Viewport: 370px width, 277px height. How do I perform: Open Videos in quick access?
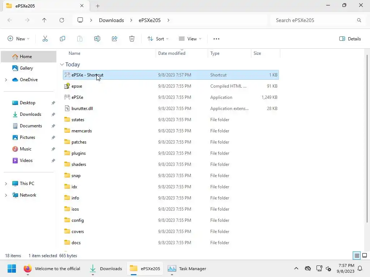(x=26, y=161)
